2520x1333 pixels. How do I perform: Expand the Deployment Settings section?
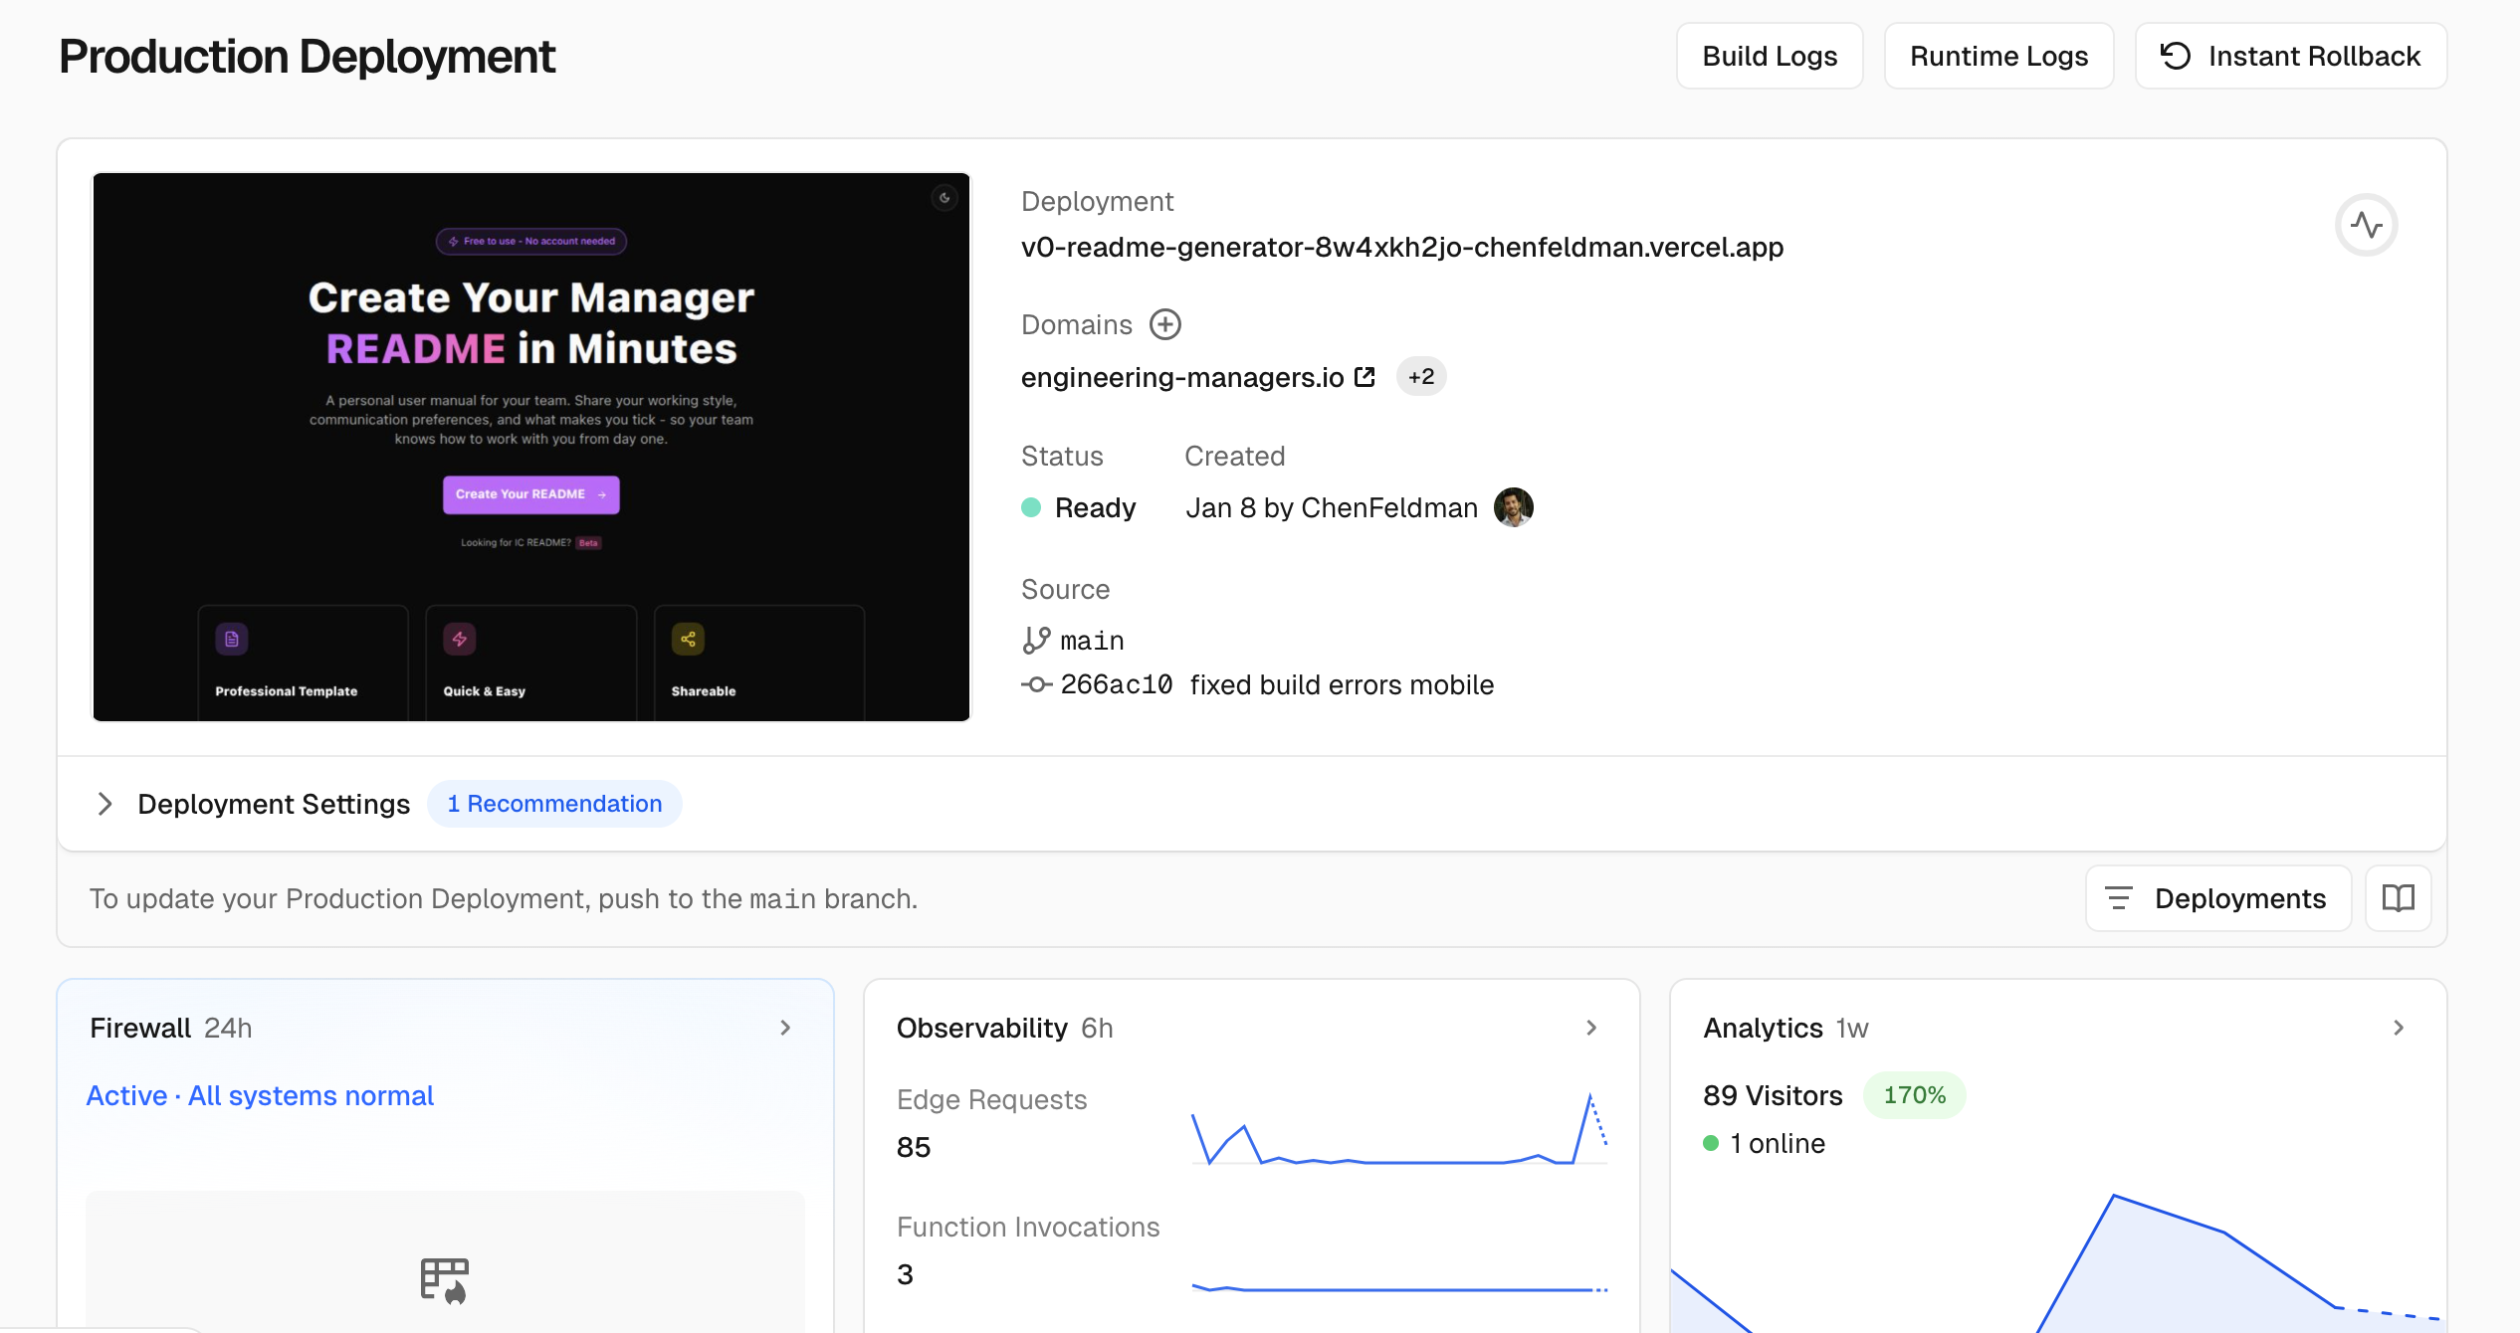click(105, 804)
